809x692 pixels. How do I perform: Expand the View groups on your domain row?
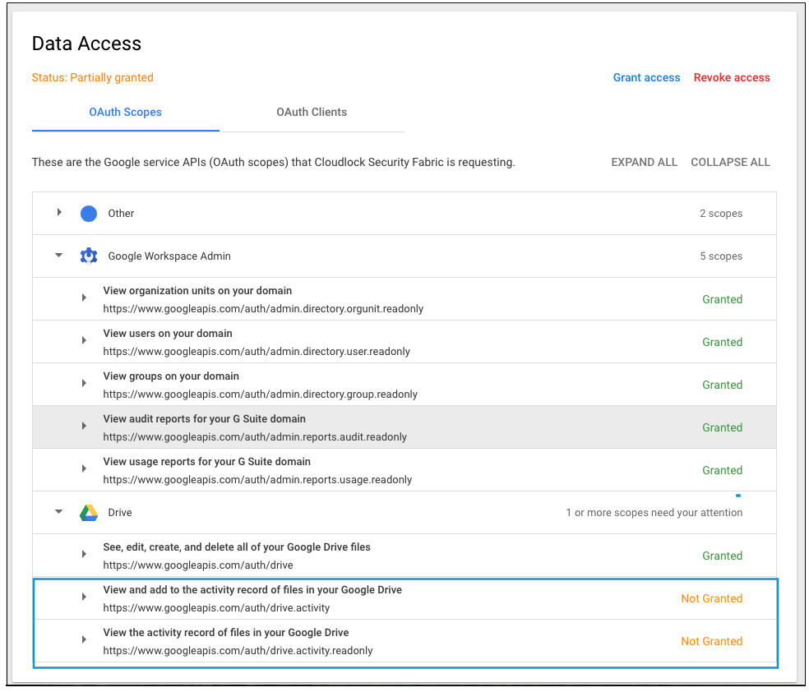(x=84, y=383)
